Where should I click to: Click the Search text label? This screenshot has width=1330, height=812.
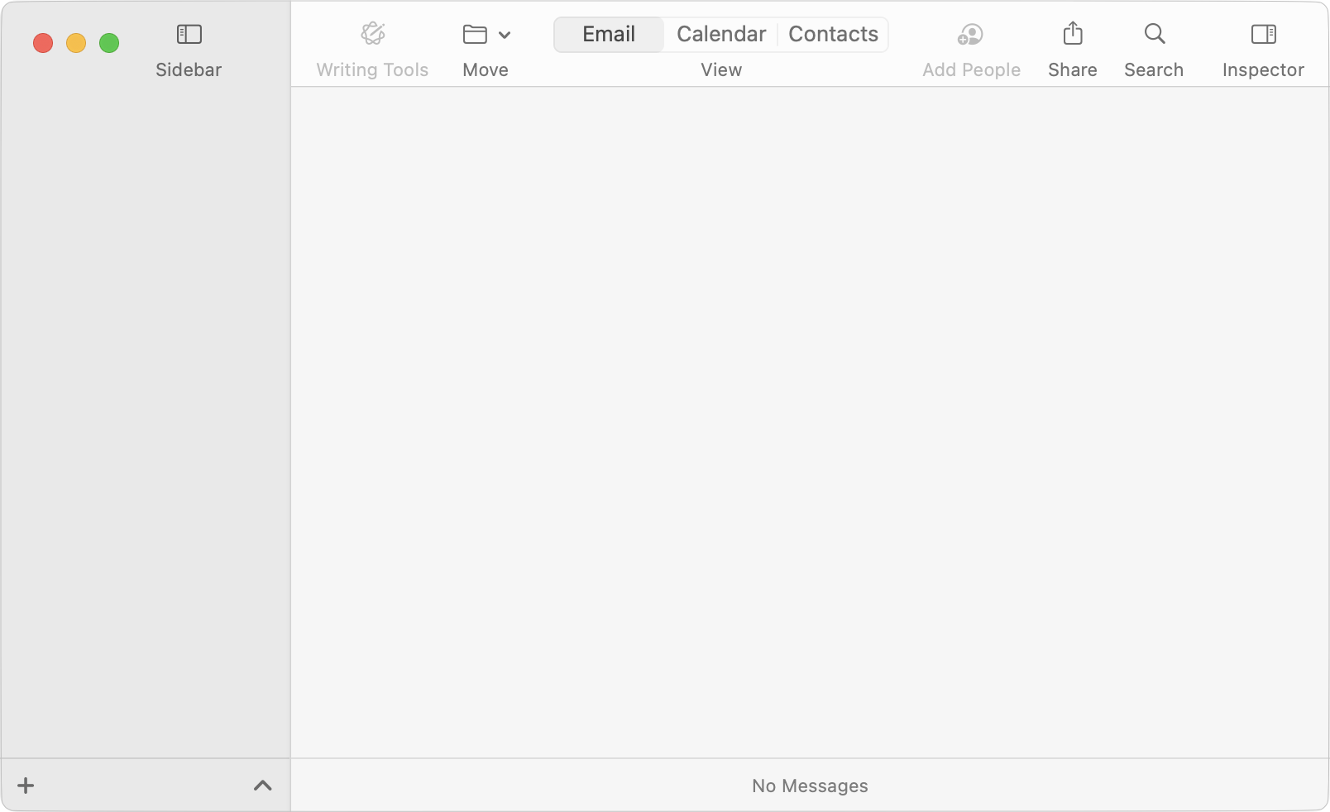point(1154,69)
